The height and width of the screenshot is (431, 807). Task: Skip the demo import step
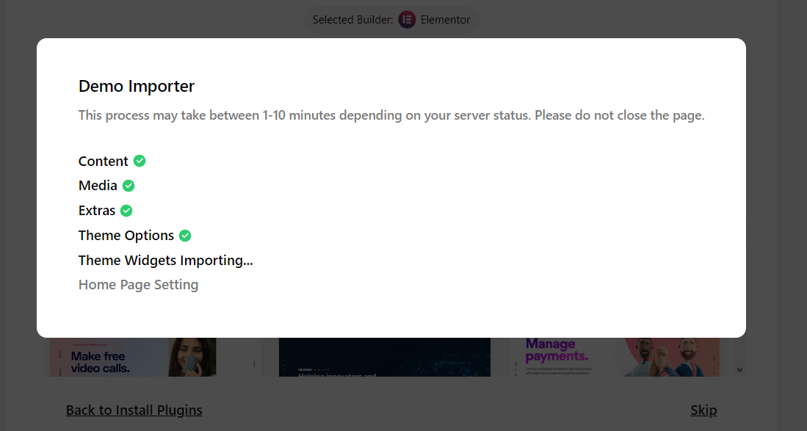click(x=703, y=410)
